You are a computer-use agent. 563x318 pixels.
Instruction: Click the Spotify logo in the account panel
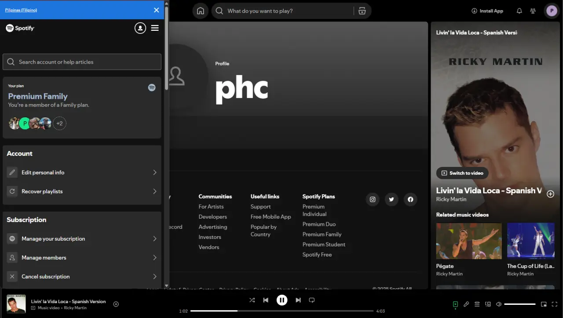click(x=20, y=28)
